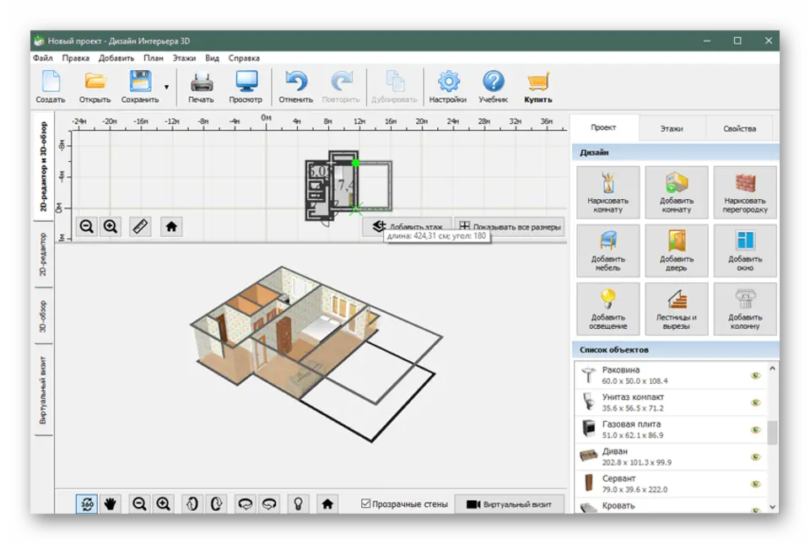
Task: Select the Виртуальный визит side tab
Action: coord(44,390)
